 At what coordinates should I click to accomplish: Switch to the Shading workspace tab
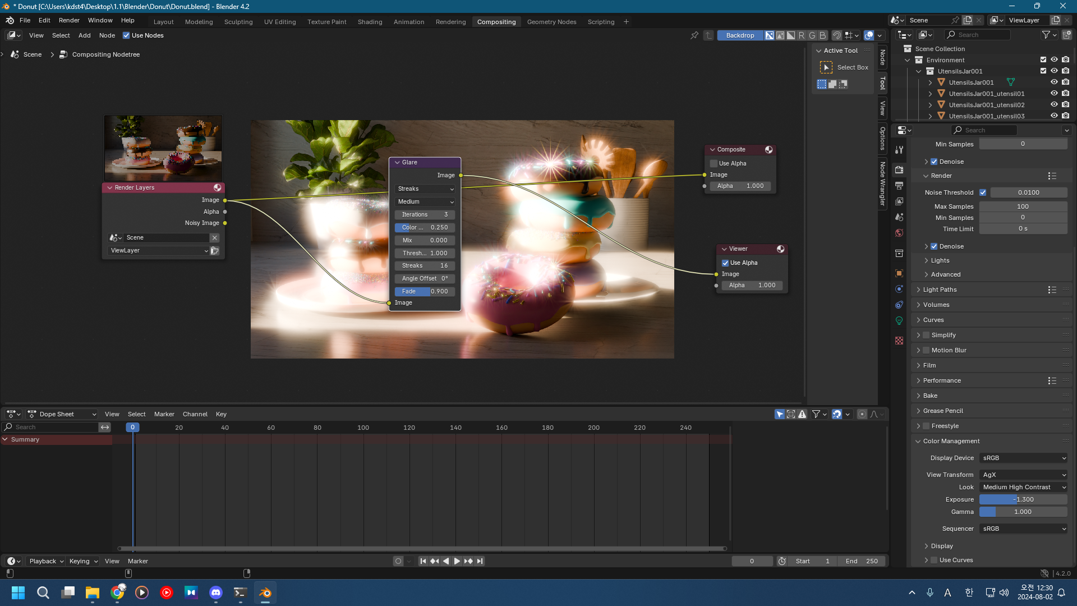point(370,22)
